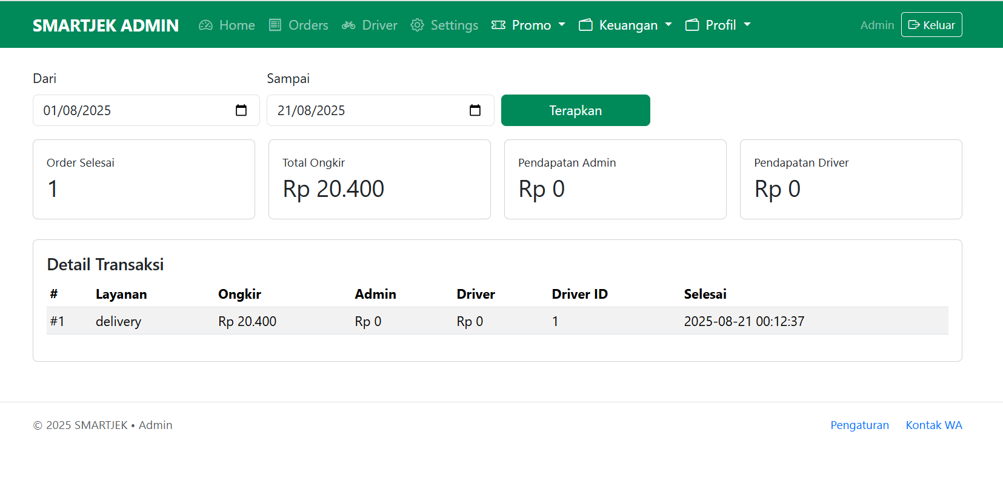The image size is (1003, 489).
Task: Open calendar picker for Dari date
Action: pos(241,110)
